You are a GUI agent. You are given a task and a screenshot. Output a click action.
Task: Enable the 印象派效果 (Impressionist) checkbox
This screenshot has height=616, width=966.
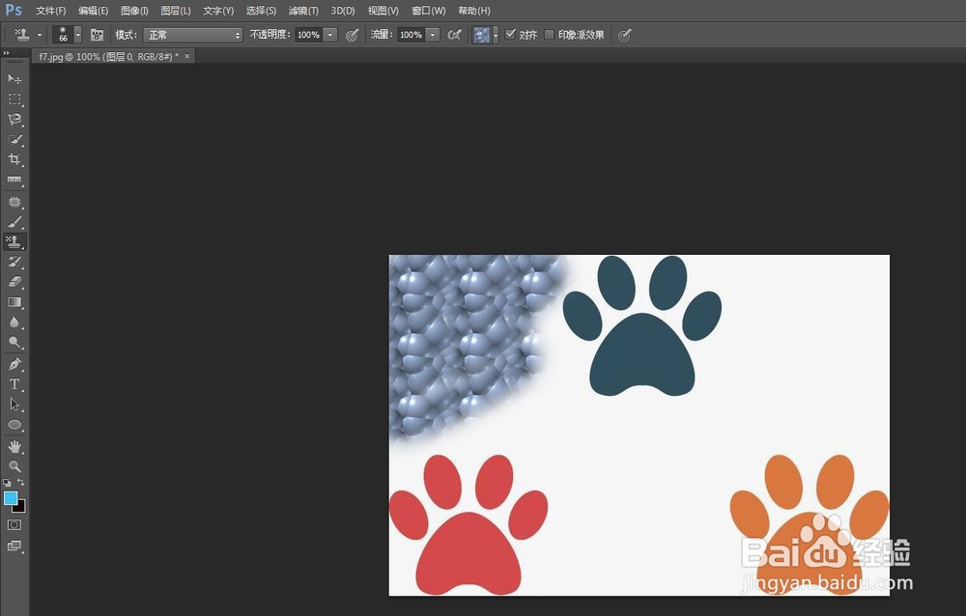pos(549,35)
